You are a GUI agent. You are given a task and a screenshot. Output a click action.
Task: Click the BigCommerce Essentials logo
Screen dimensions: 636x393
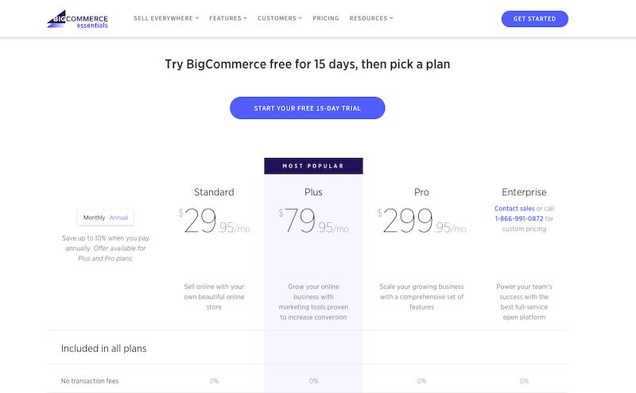click(x=77, y=19)
